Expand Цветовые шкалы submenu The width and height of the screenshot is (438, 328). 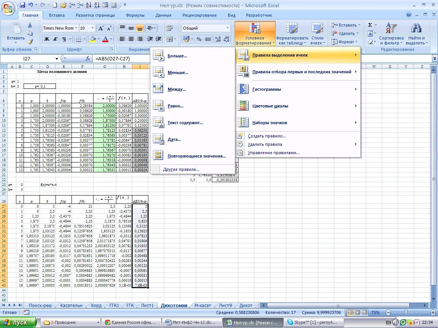[x=298, y=106]
